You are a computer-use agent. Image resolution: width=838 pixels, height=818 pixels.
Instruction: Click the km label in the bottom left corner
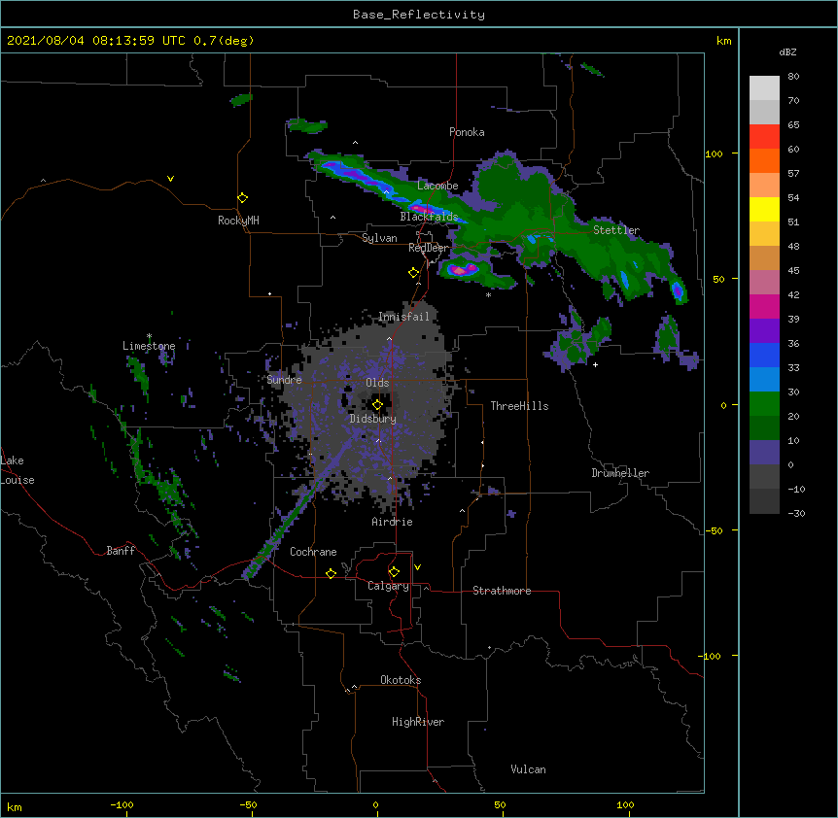click(x=15, y=806)
